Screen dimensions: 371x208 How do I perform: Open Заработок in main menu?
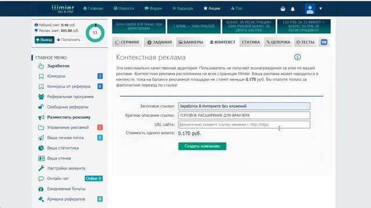click(x=58, y=66)
